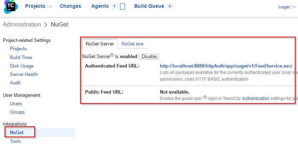Click the TeamCity logo icon

[11, 6]
